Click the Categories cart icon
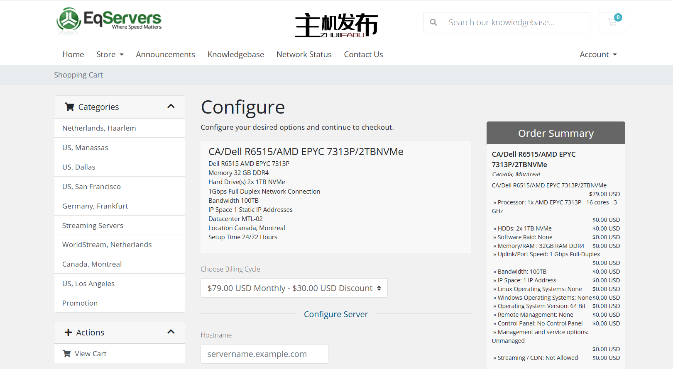Image resolution: width=673 pixels, height=369 pixels. point(69,107)
